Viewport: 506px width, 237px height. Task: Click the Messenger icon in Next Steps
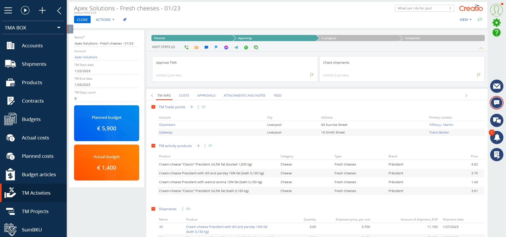(226, 47)
